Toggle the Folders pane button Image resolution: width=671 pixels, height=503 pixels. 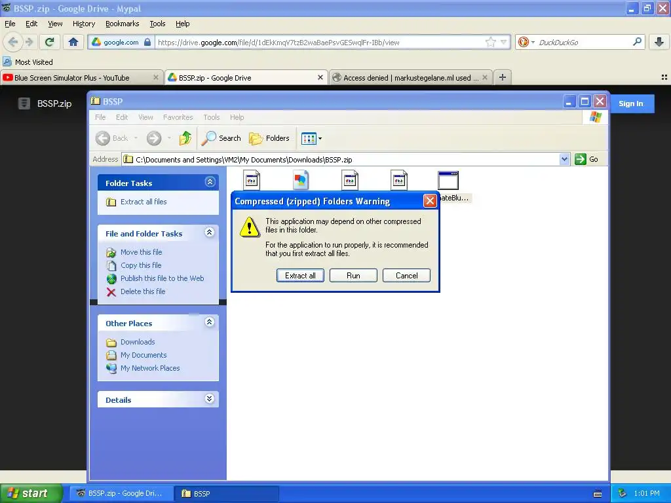[269, 138]
